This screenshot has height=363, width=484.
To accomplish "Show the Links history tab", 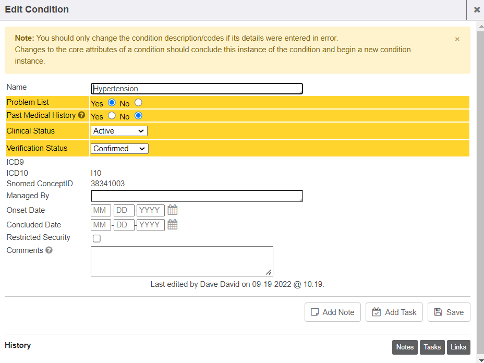I will point(458,347).
